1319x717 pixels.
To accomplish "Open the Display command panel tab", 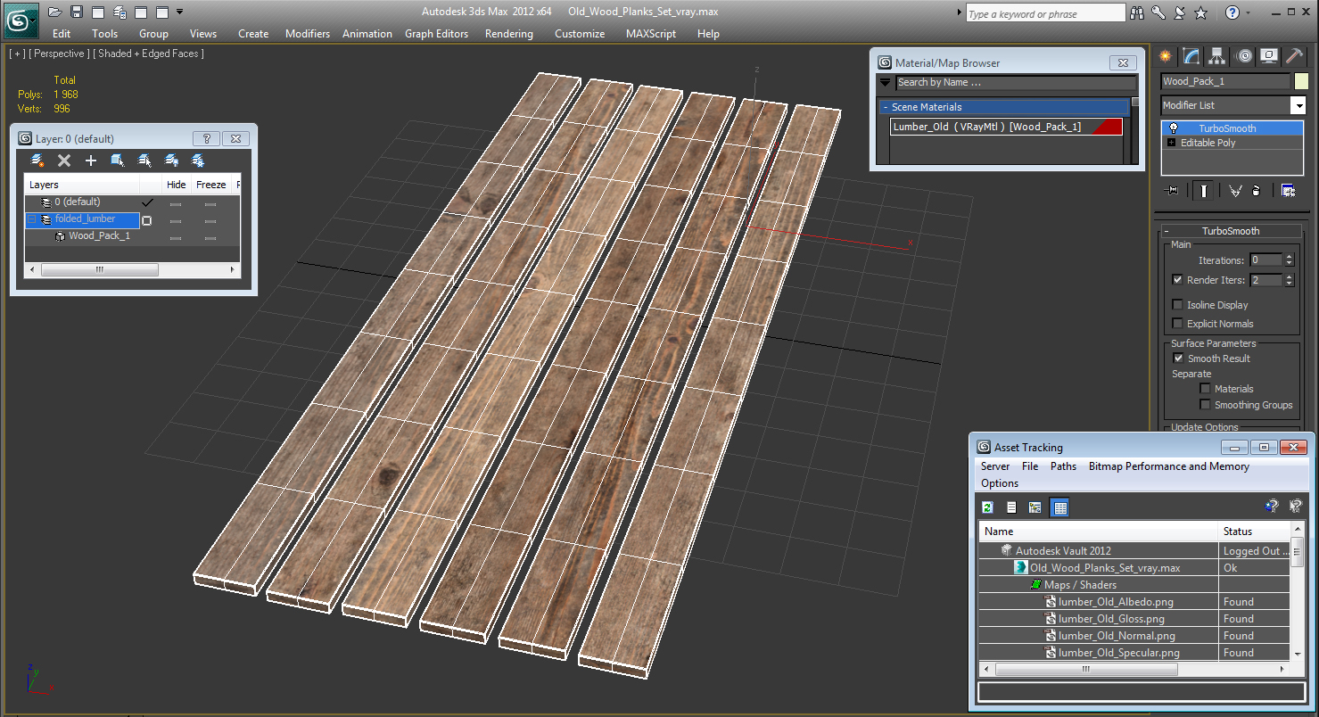I will [1269, 56].
